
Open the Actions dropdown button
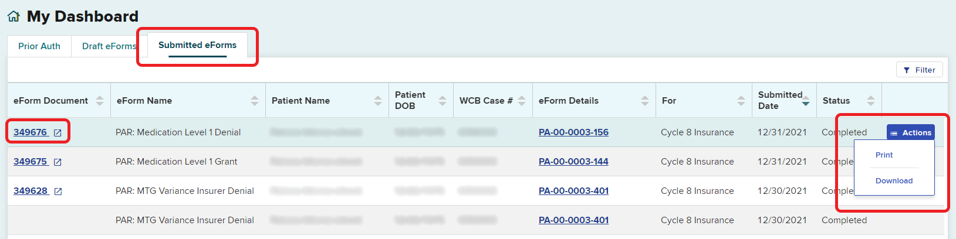tap(910, 133)
